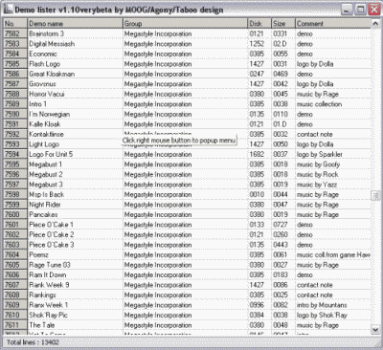Viewport: 383px width, 350px height.
Task: Sort by the Group column header
Action: click(x=185, y=23)
